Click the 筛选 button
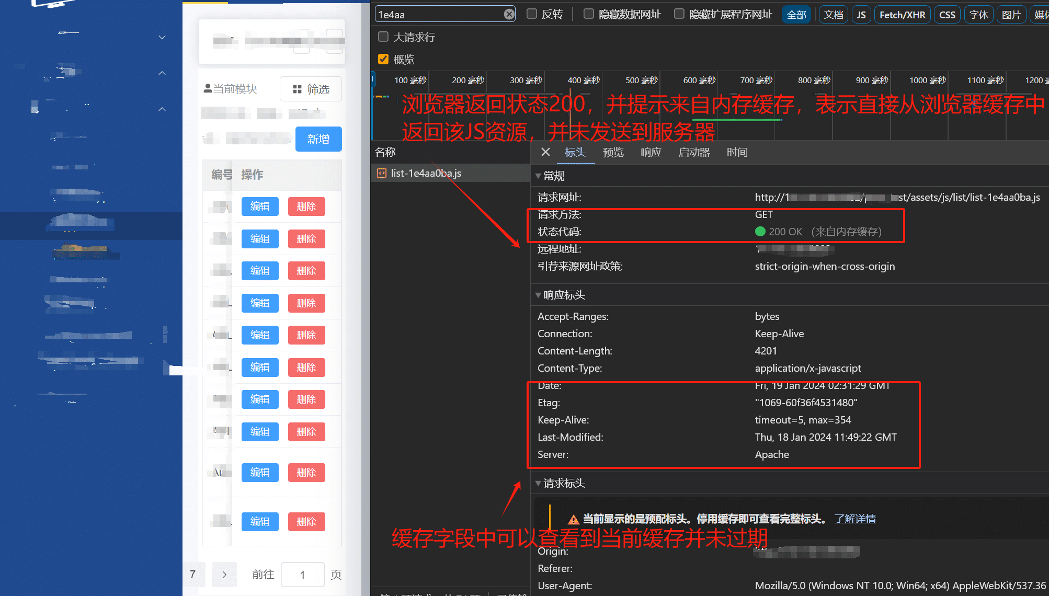 click(311, 89)
